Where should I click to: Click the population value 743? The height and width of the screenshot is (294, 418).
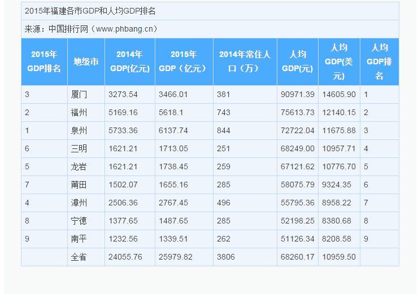point(223,112)
